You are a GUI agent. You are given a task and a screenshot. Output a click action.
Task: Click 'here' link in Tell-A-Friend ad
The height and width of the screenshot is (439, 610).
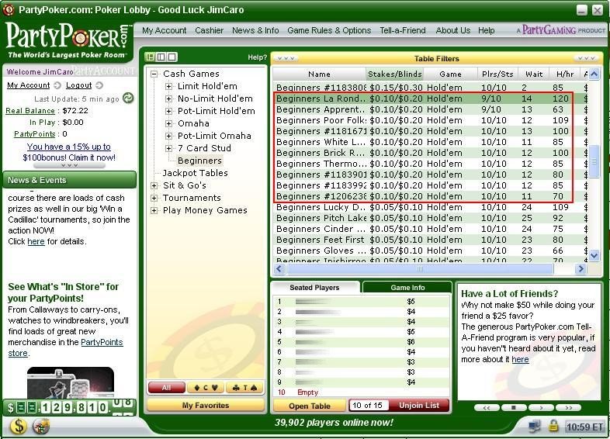click(520, 359)
